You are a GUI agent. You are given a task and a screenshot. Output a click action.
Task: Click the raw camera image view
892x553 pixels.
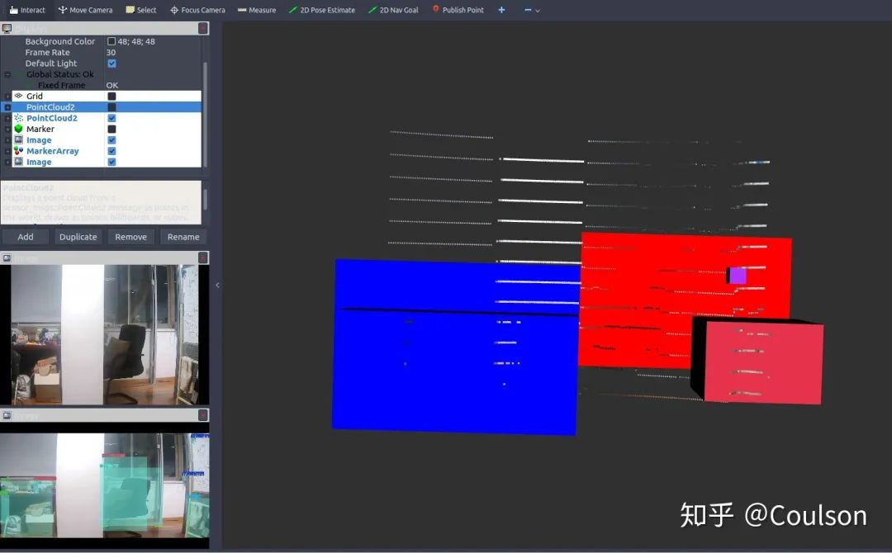coord(105,335)
